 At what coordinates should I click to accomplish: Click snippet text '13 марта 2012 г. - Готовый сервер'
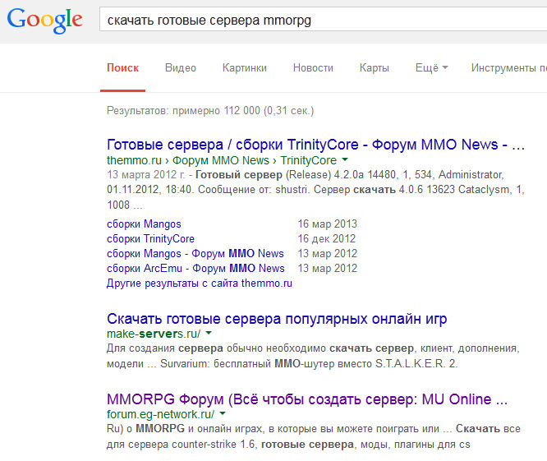point(195,174)
